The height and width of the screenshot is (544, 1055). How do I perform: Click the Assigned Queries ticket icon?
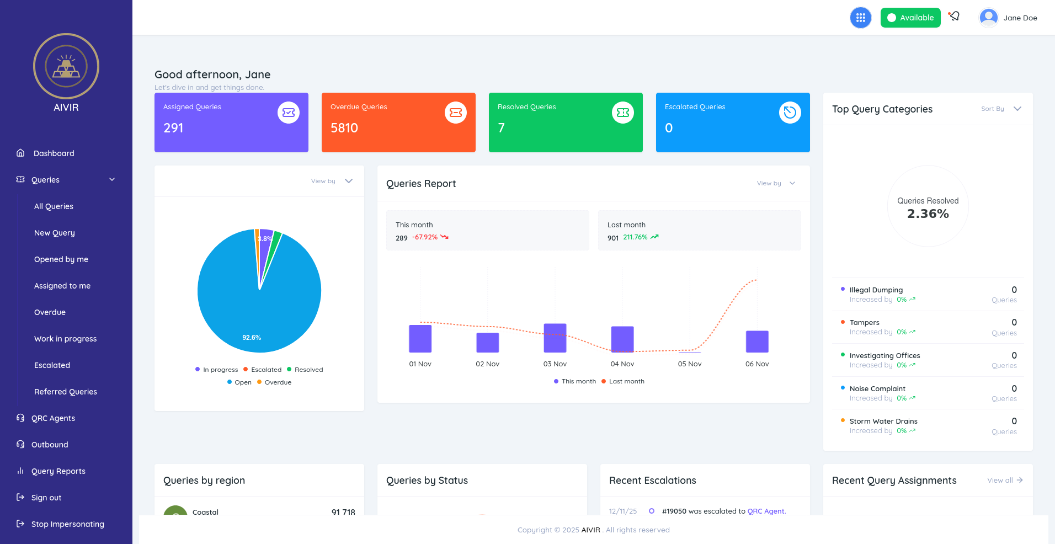288,113
